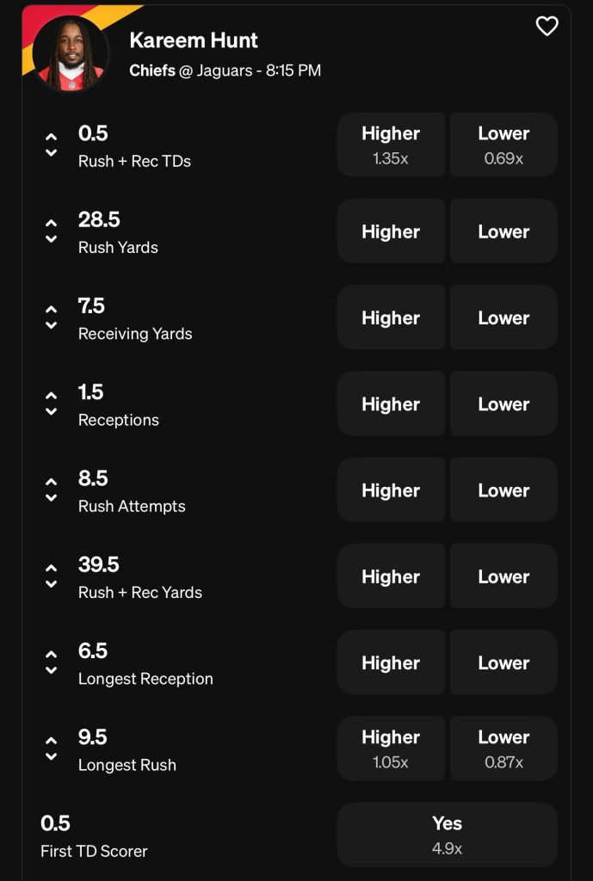Adjust the Rush + Rec Yards line arrows

point(52,576)
